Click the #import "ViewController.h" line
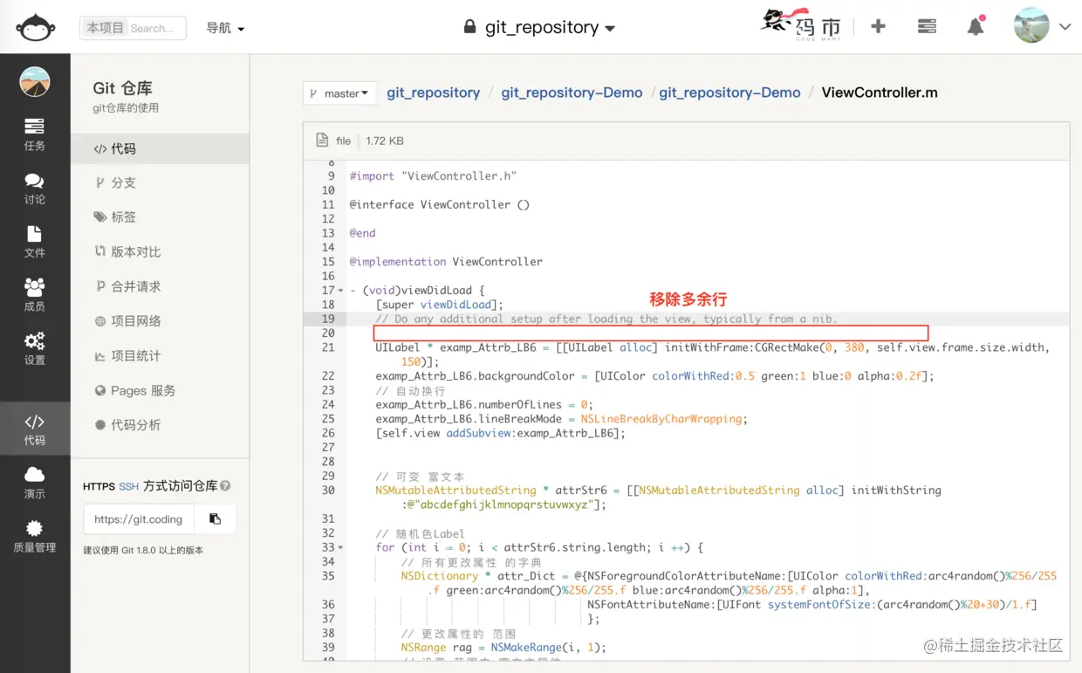The image size is (1082, 673). (433, 175)
